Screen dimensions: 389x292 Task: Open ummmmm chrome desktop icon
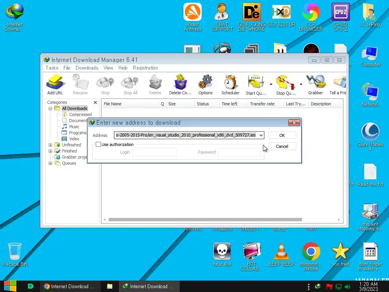click(311, 257)
